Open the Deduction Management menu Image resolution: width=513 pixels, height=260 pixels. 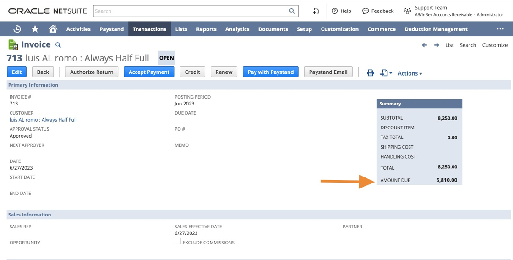click(x=436, y=29)
